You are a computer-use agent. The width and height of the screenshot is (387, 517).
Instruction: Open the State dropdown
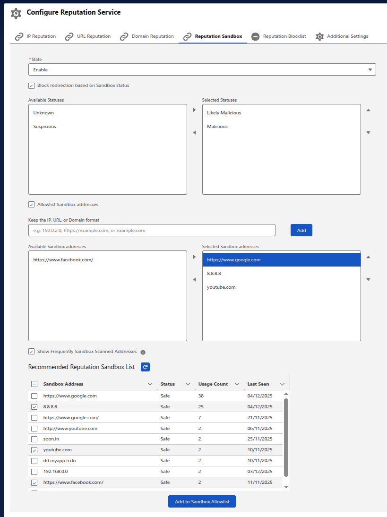click(x=202, y=69)
